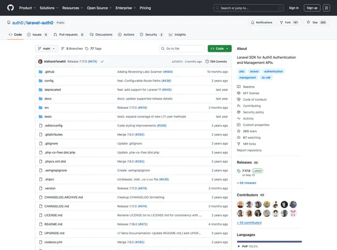
Task: Click the file icon beside LICENSE.md
Action: pyautogui.click(x=40, y=215)
